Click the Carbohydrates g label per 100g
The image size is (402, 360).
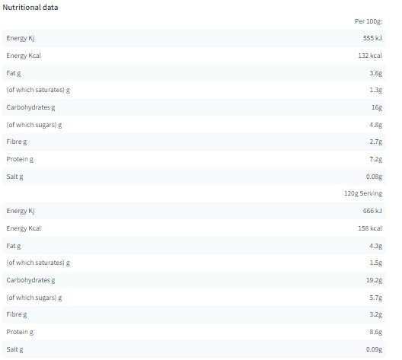(x=30, y=107)
